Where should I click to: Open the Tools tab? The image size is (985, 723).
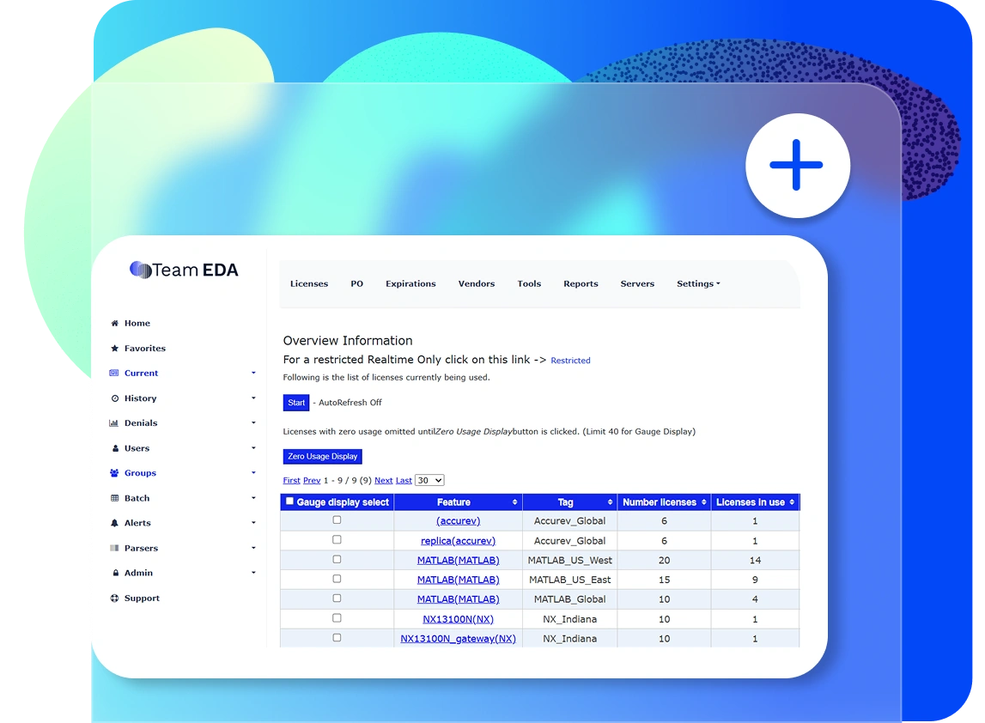(x=529, y=284)
